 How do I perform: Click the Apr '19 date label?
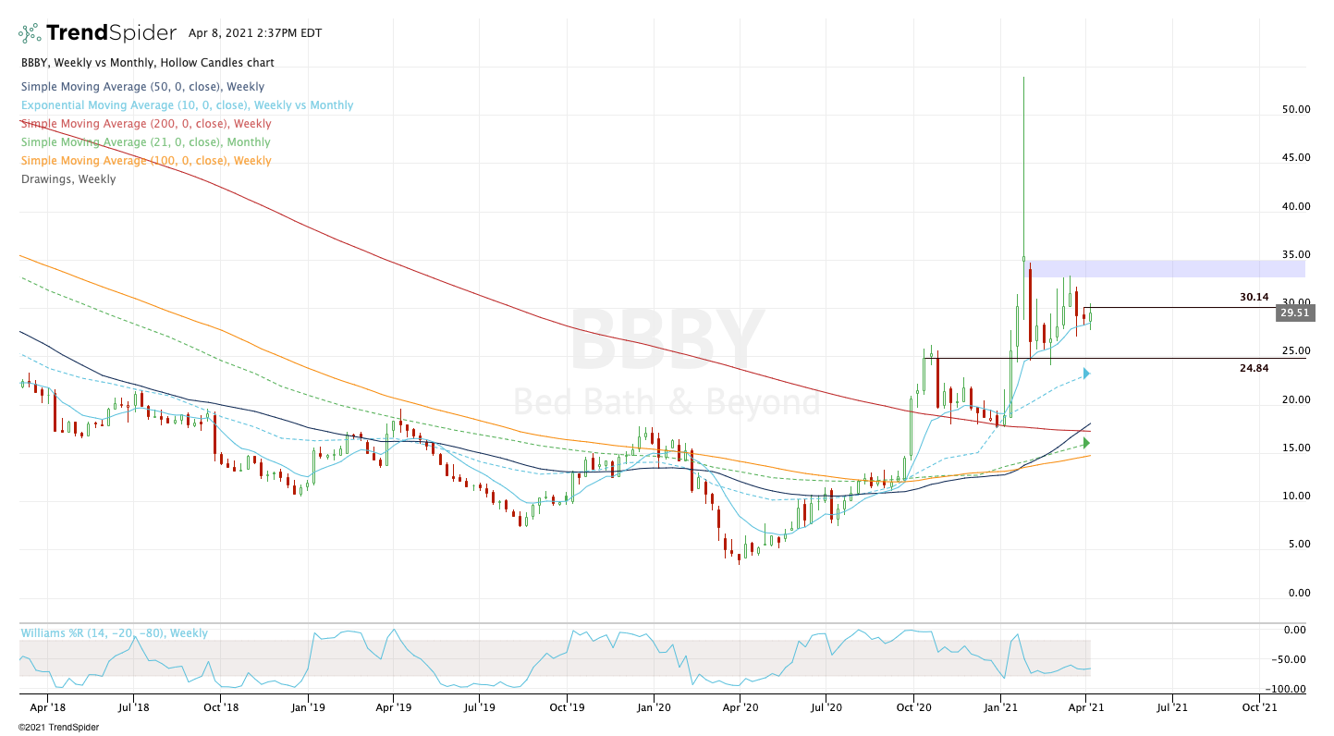[x=392, y=707]
